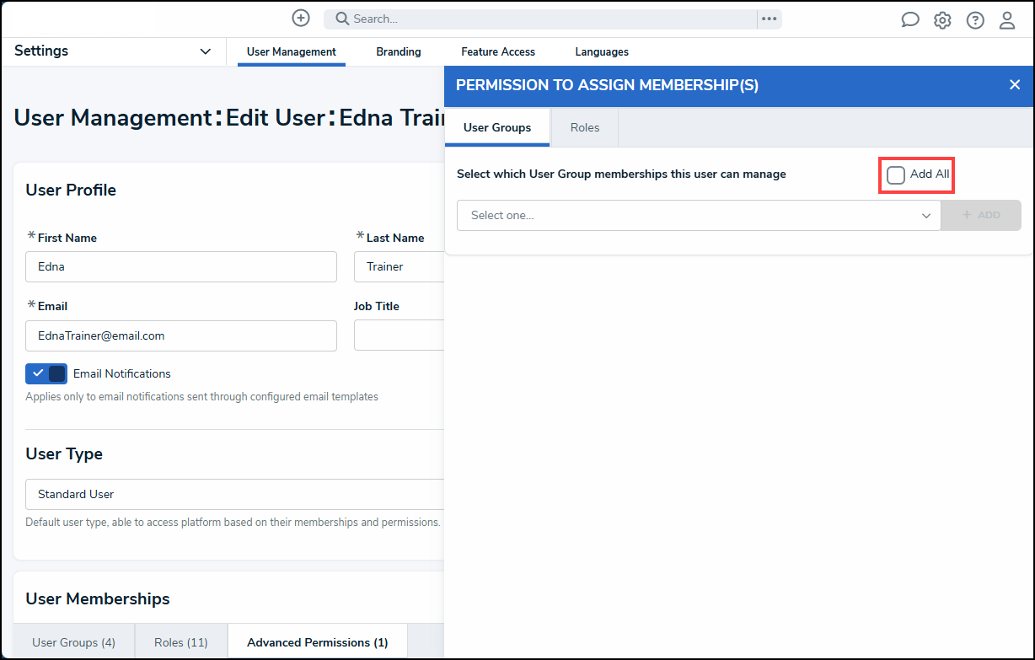Open the Branding tab

[x=399, y=51]
